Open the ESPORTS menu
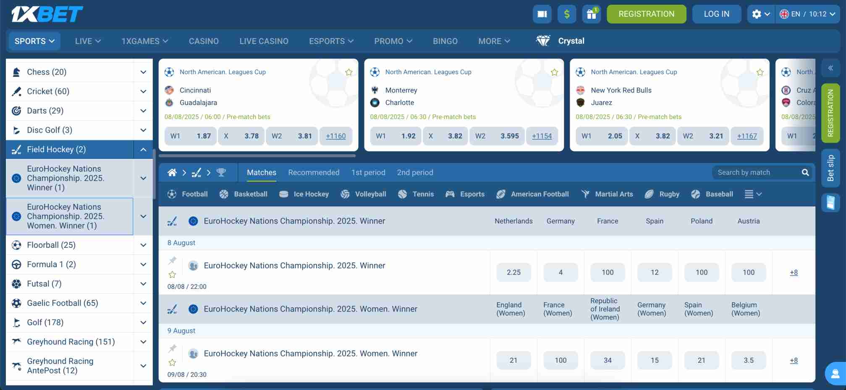Image resolution: width=846 pixels, height=390 pixels. click(331, 41)
